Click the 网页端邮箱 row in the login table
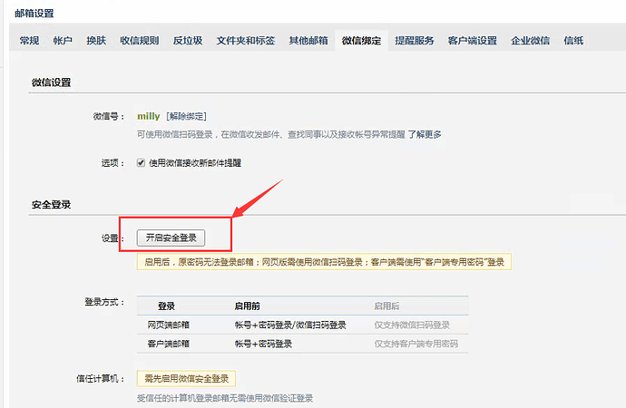This screenshot has width=626, height=408. (168, 325)
